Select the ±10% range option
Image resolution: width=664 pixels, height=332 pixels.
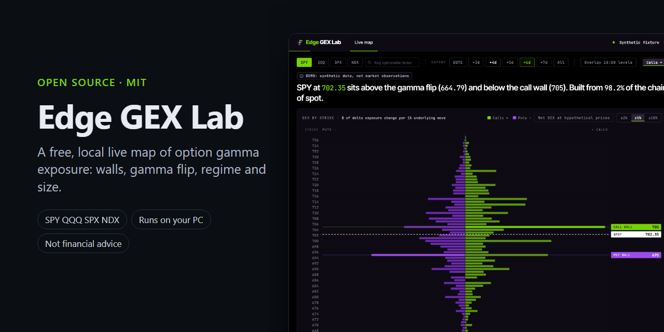(653, 118)
